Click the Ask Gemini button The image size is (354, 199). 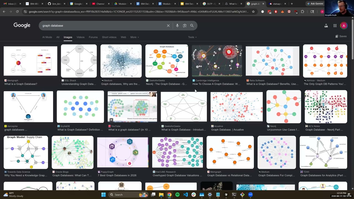click(315, 4)
